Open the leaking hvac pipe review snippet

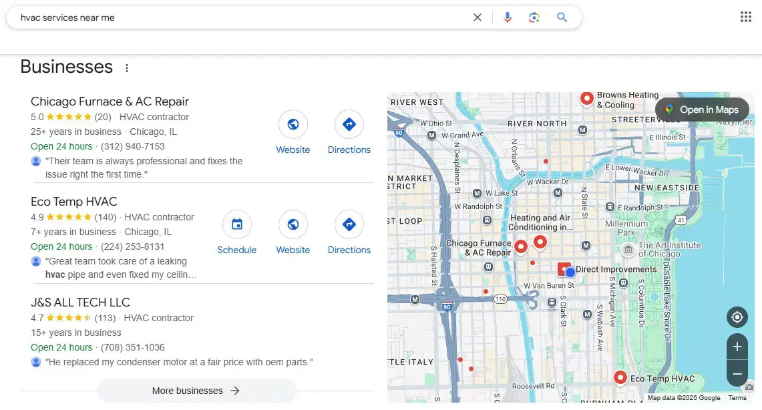point(120,268)
